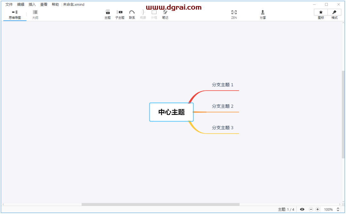Open the 查看 menu

(x=44, y=4)
